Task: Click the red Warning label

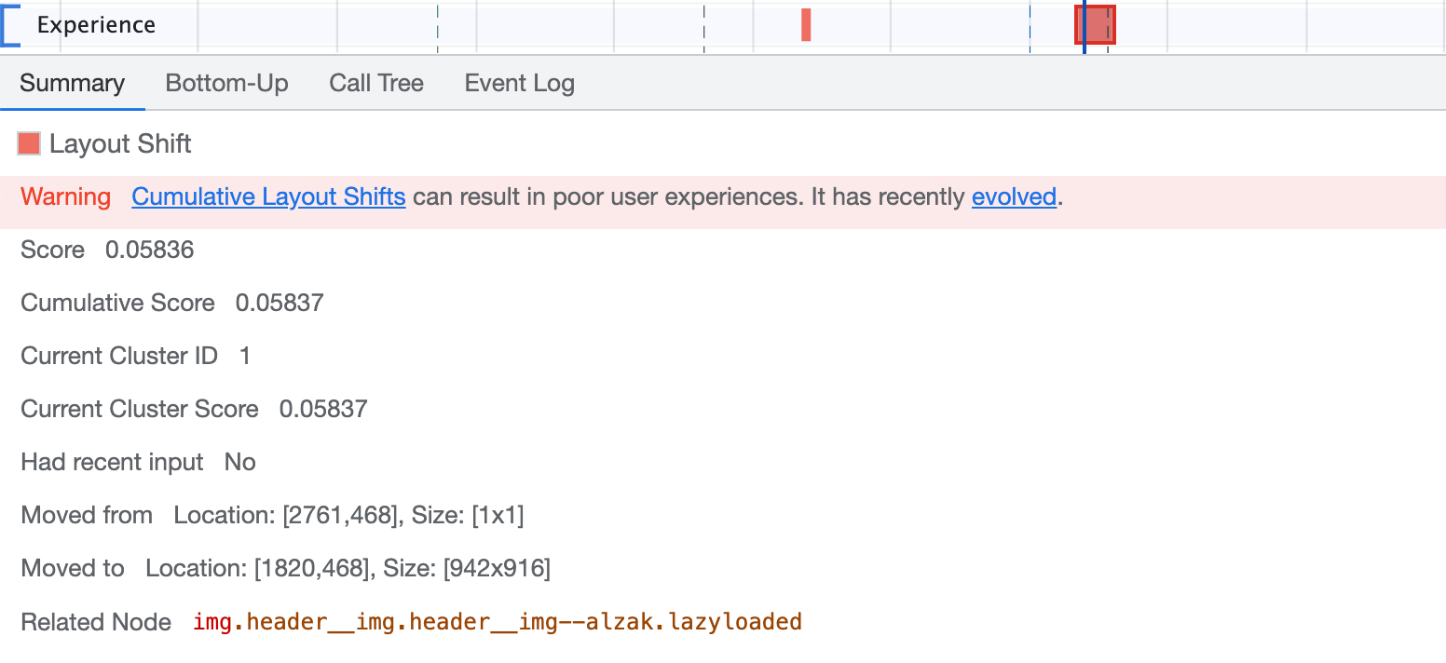Action: pos(65,197)
